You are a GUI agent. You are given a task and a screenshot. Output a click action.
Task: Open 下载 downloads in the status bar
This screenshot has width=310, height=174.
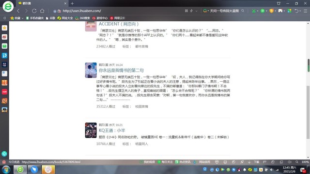point(254,162)
